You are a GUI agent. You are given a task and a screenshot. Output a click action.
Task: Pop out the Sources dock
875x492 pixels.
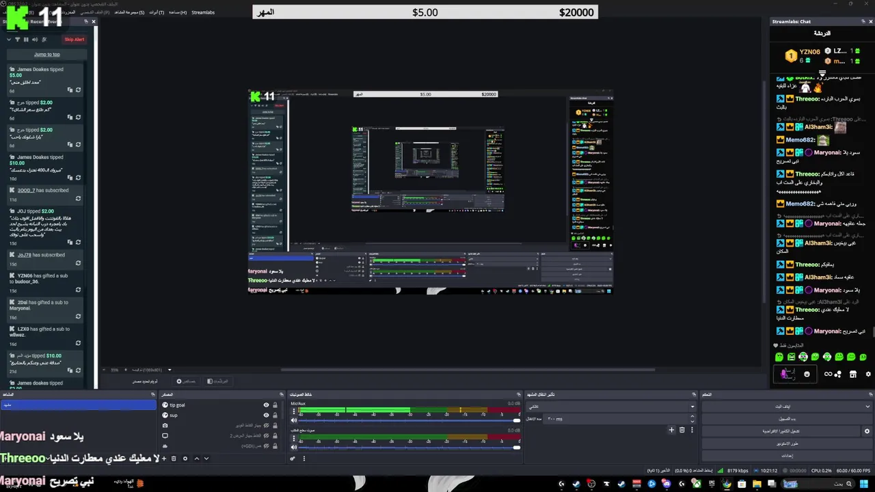point(281,394)
